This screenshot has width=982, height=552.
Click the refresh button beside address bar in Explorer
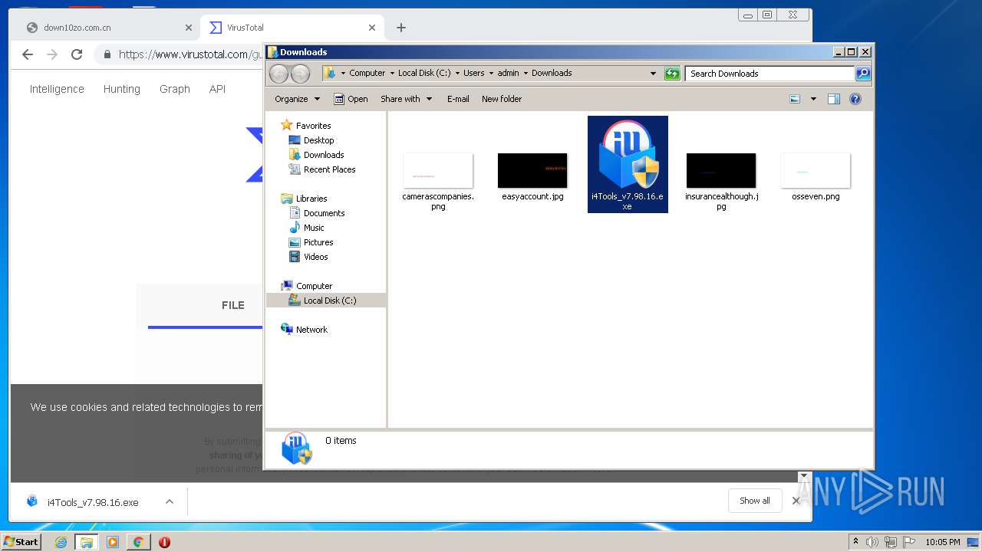(672, 74)
